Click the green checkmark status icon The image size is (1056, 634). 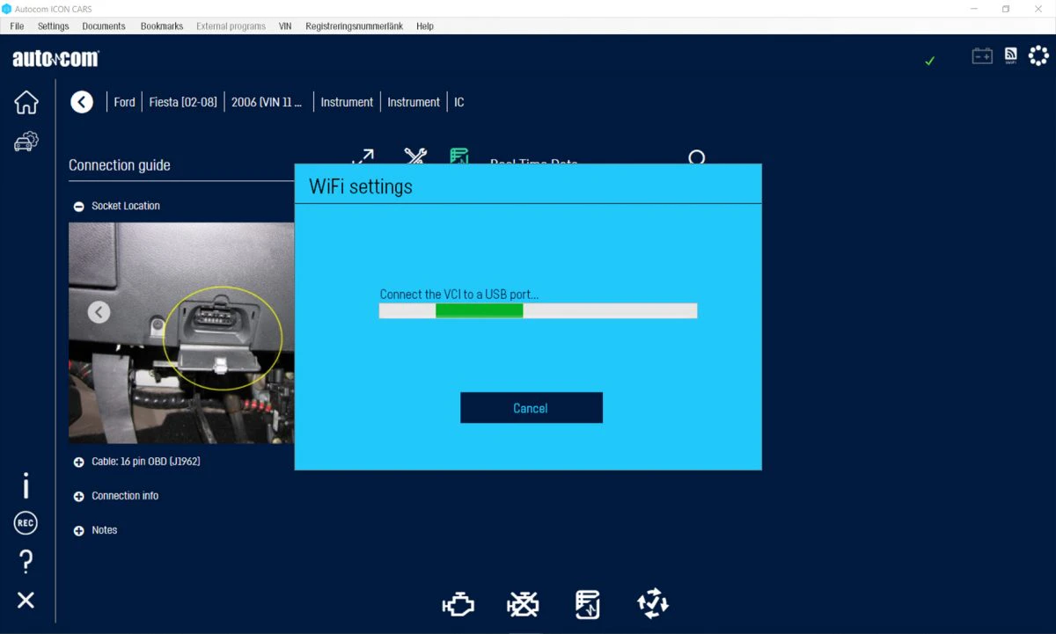point(930,61)
